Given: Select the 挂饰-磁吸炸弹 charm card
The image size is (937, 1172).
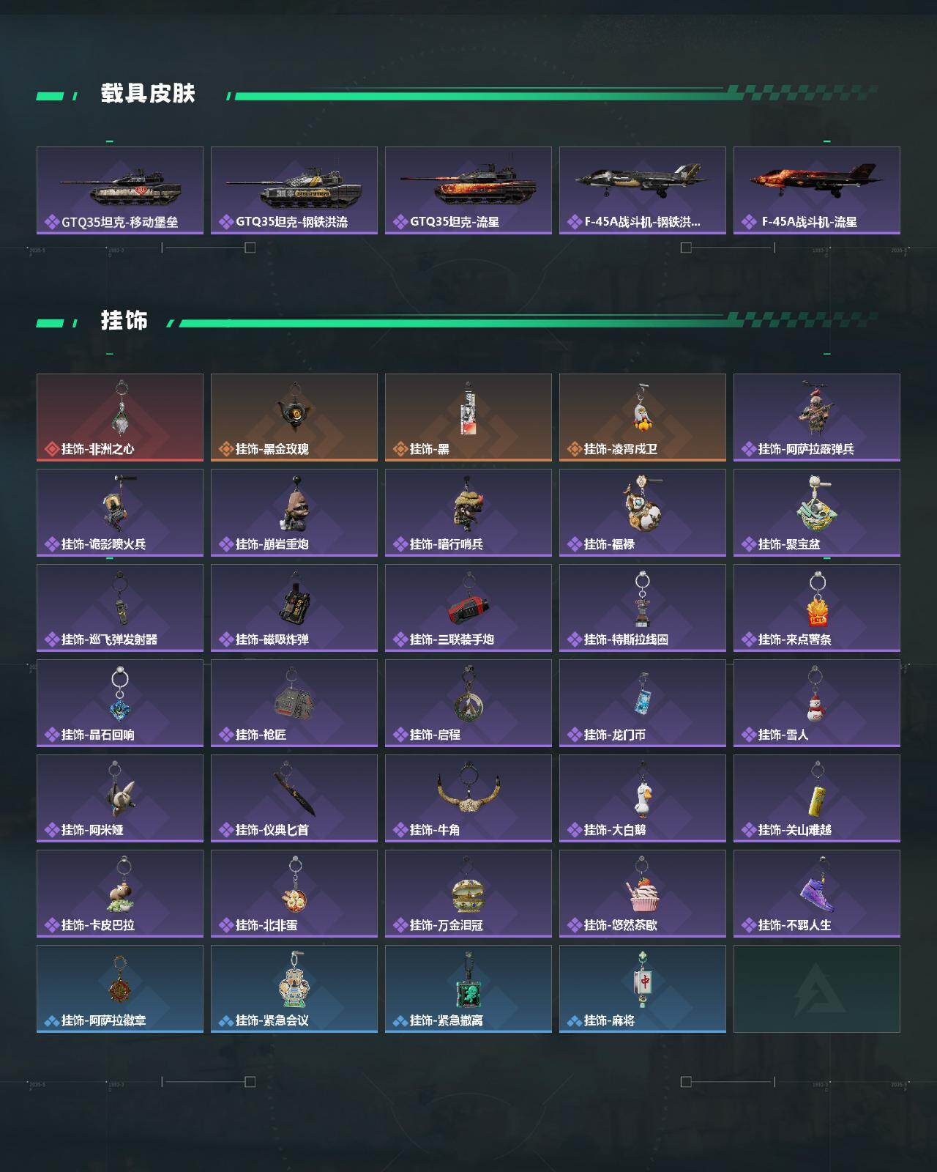Looking at the screenshot, I should pos(294,608).
